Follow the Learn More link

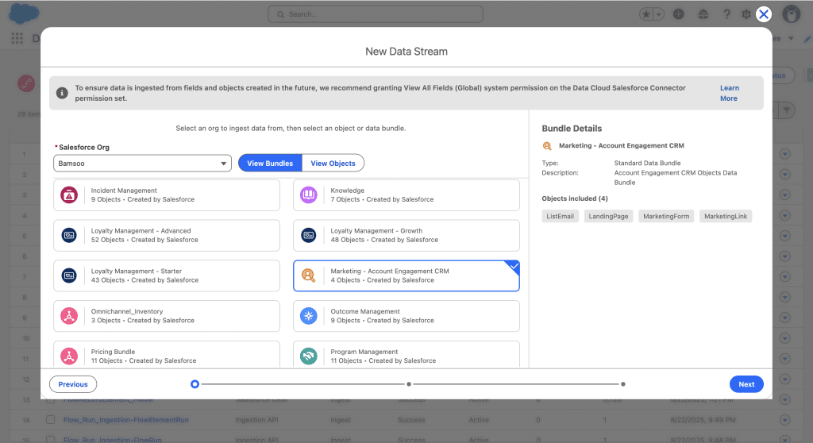pyautogui.click(x=729, y=94)
